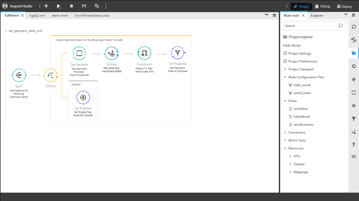The width and height of the screenshot is (359, 201).
Task: Click the test tube icon in right sidebar
Action: (354, 144)
